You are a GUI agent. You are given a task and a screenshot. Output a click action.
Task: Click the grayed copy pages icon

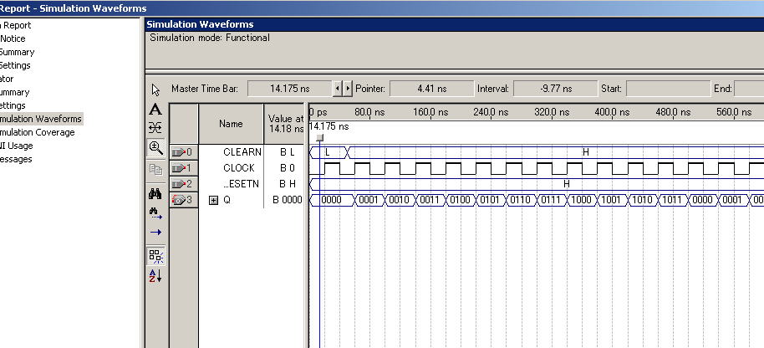155,169
